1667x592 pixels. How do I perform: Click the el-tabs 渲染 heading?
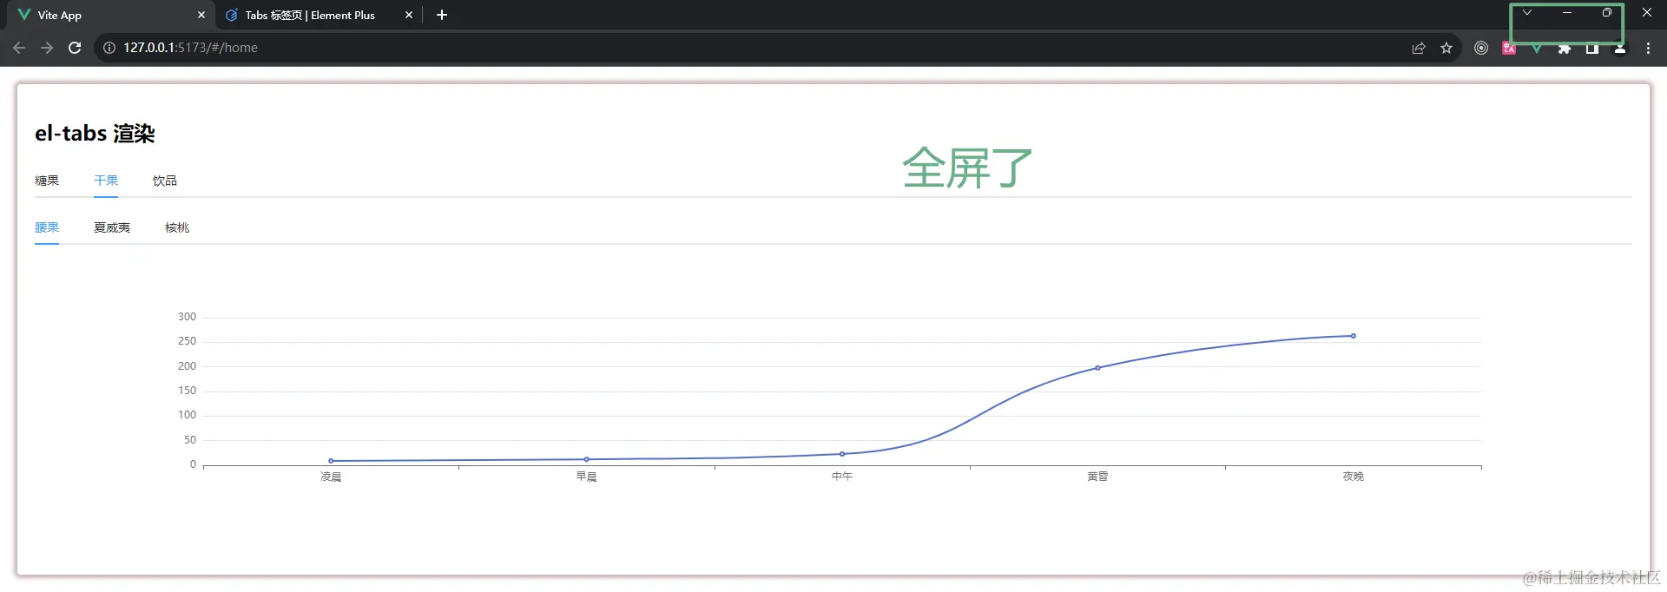coord(95,134)
